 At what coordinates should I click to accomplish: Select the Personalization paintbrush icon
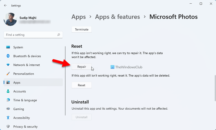pyautogui.click(x=8, y=74)
